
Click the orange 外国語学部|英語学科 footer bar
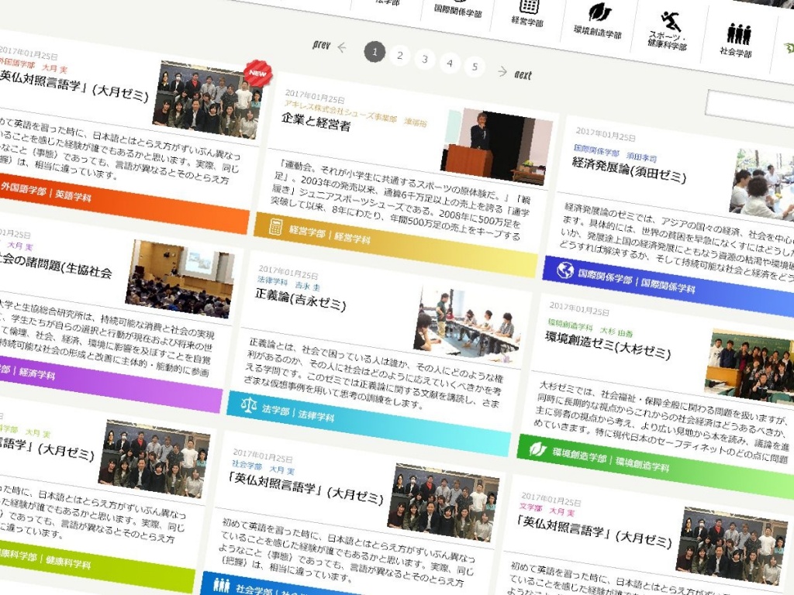[124, 203]
